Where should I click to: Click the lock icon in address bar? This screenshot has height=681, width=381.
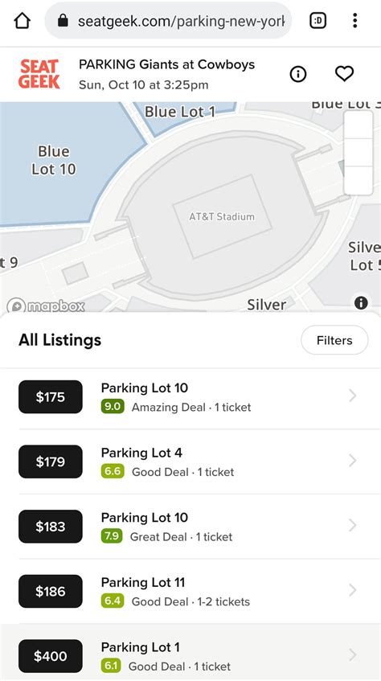click(x=63, y=20)
